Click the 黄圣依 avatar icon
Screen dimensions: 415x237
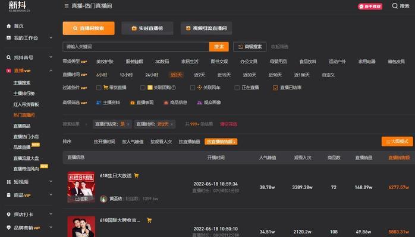coord(103,198)
